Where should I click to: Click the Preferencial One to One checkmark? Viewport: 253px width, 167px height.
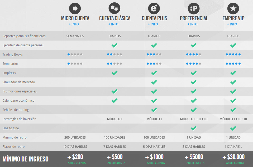coord(194,128)
